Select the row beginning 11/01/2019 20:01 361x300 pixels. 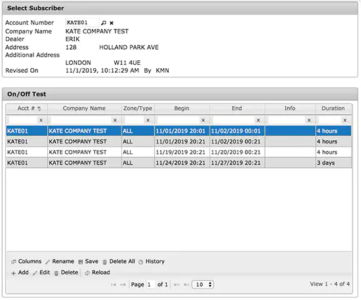pos(179,131)
